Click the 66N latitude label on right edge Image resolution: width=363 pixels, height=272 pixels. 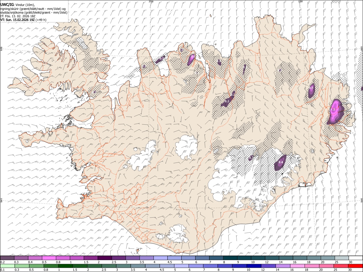pyautogui.click(x=362, y=48)
